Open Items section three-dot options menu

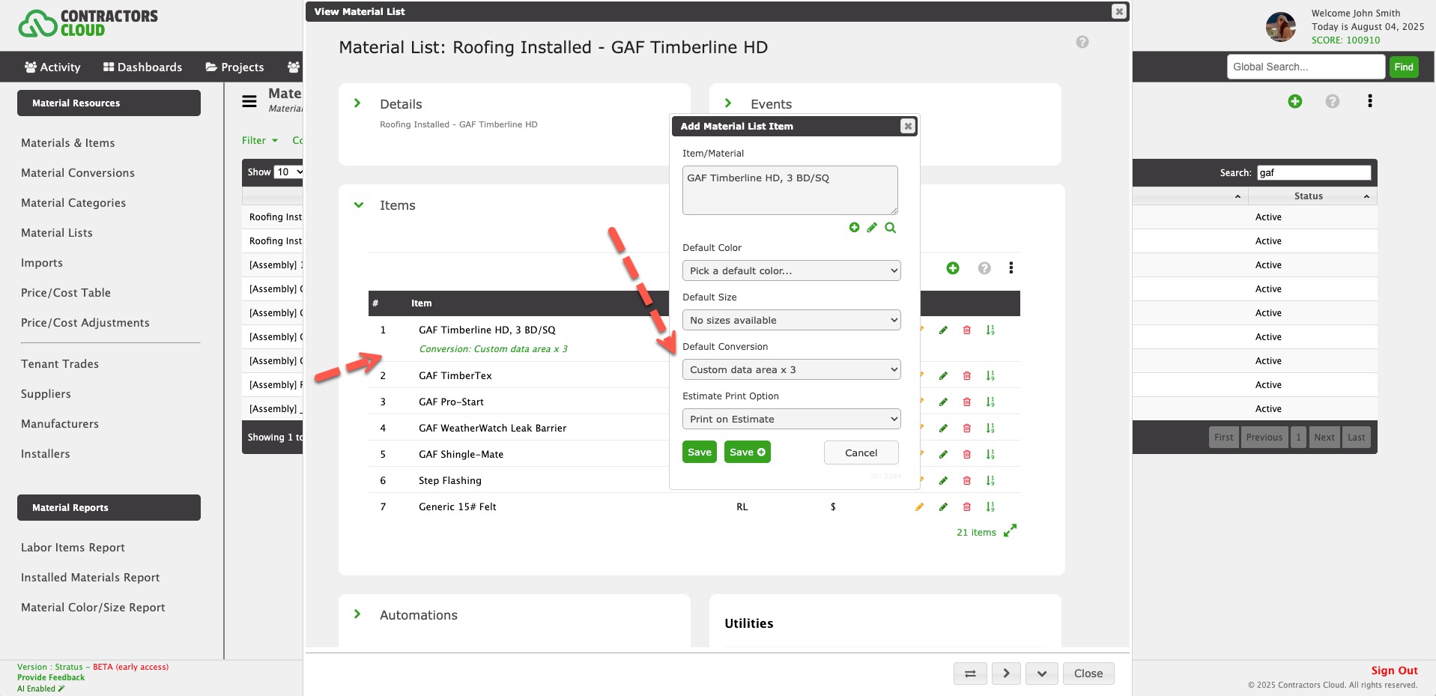pos(1011,268)
